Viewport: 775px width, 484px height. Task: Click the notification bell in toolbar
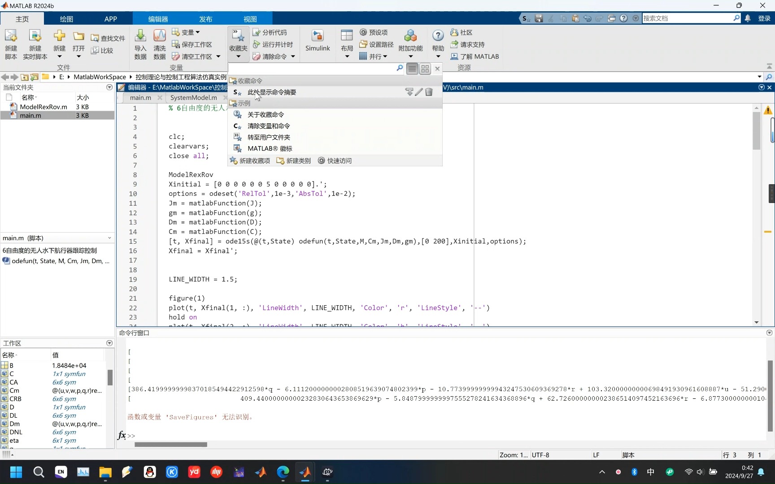click(x=748, y=18)
